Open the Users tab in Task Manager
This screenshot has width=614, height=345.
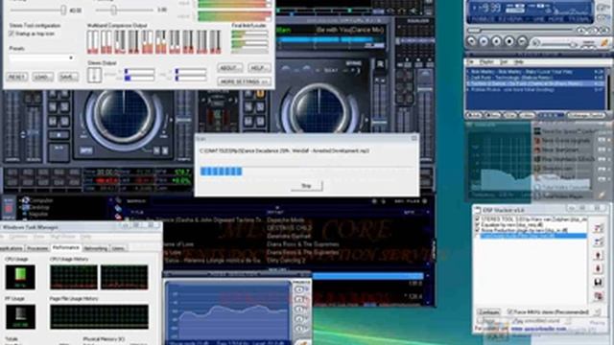click(118, 248)
